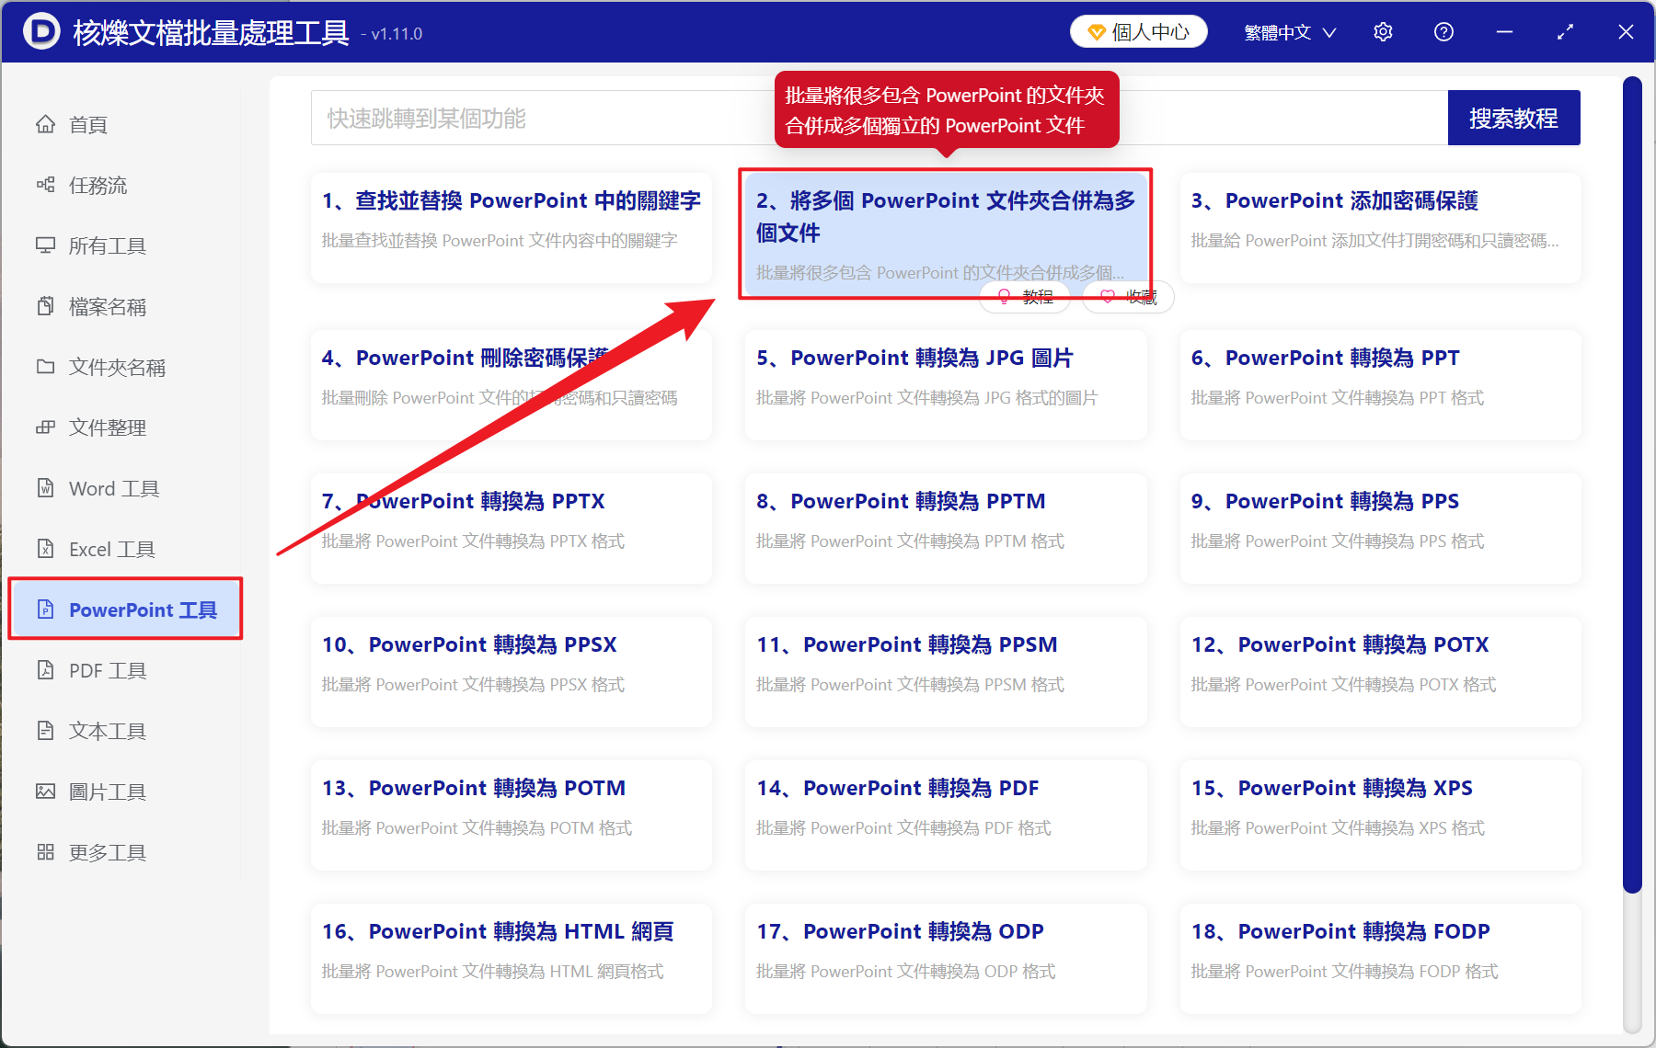This screenshot has width=1656, height=1048.
Task: Toggle 收藏 favorite on the merge folders card
Action: (x=1126, y=296)
